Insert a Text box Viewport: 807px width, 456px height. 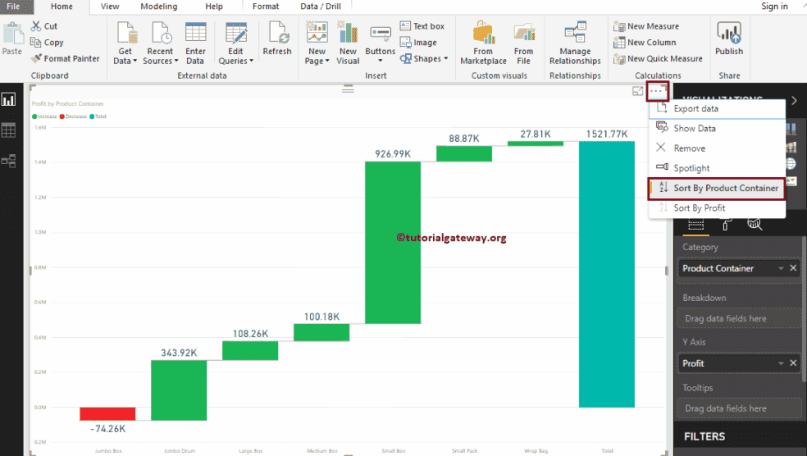coord(422,25)
